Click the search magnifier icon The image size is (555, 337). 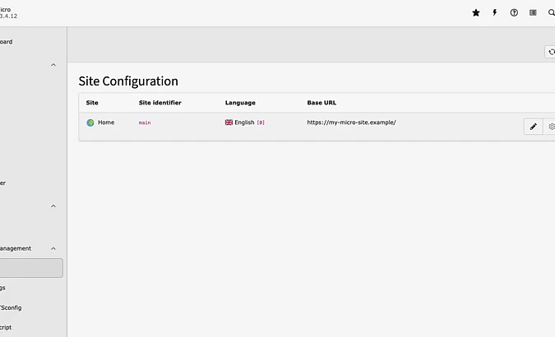pos(551,13)
